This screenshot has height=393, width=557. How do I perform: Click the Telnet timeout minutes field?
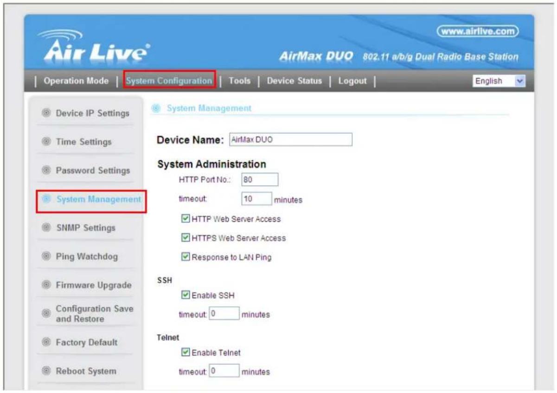[x=224, y=371]
